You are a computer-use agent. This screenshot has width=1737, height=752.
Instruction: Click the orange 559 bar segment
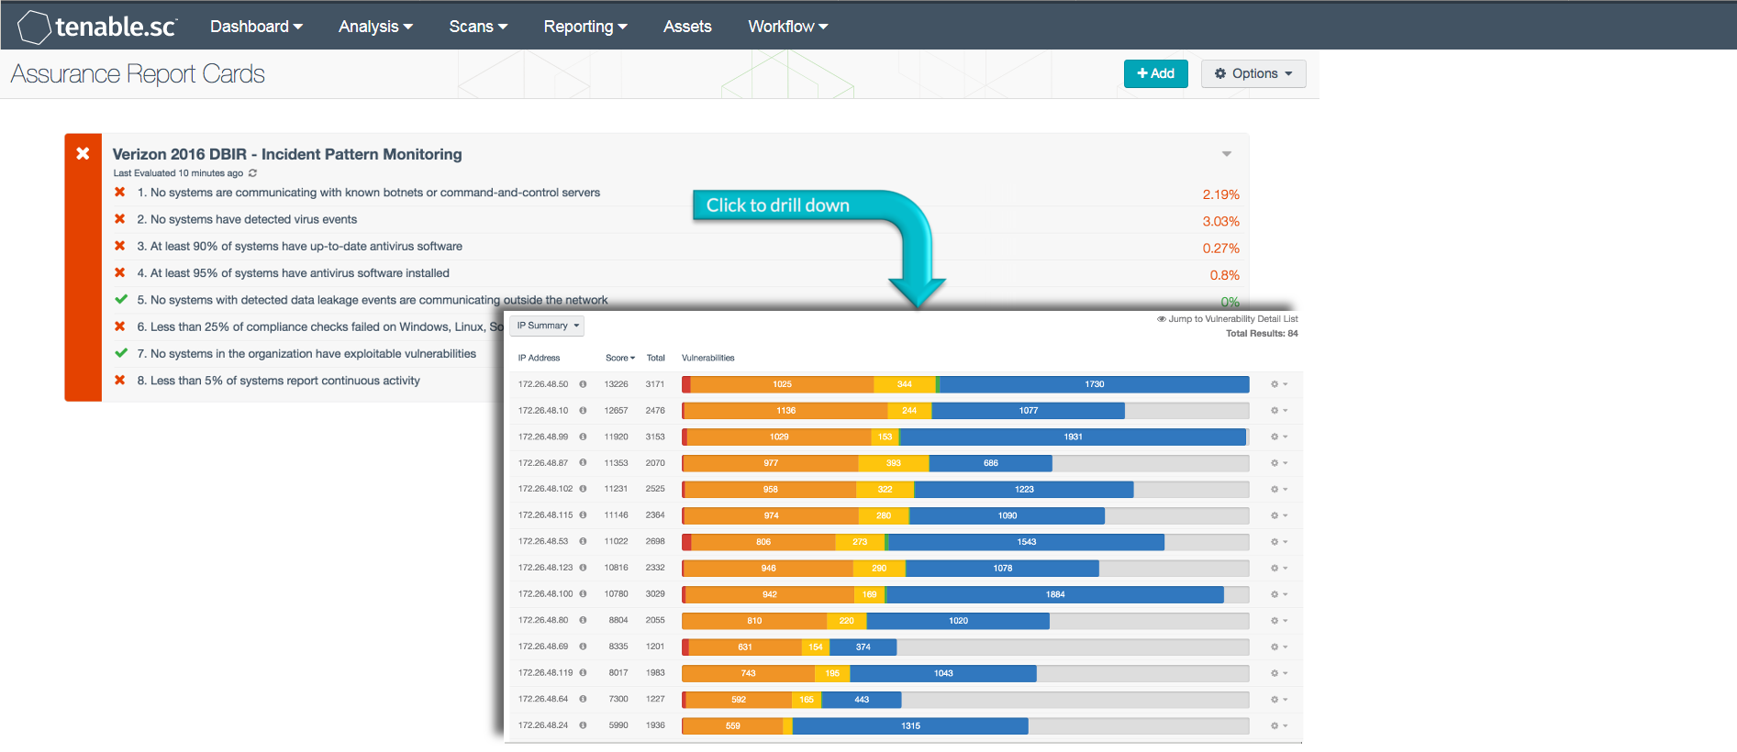[733, 725]
